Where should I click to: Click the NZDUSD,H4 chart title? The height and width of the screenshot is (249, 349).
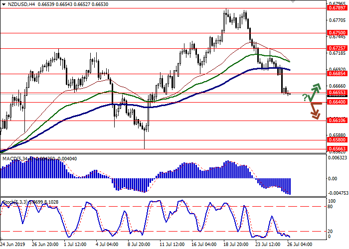coord(19,4)
